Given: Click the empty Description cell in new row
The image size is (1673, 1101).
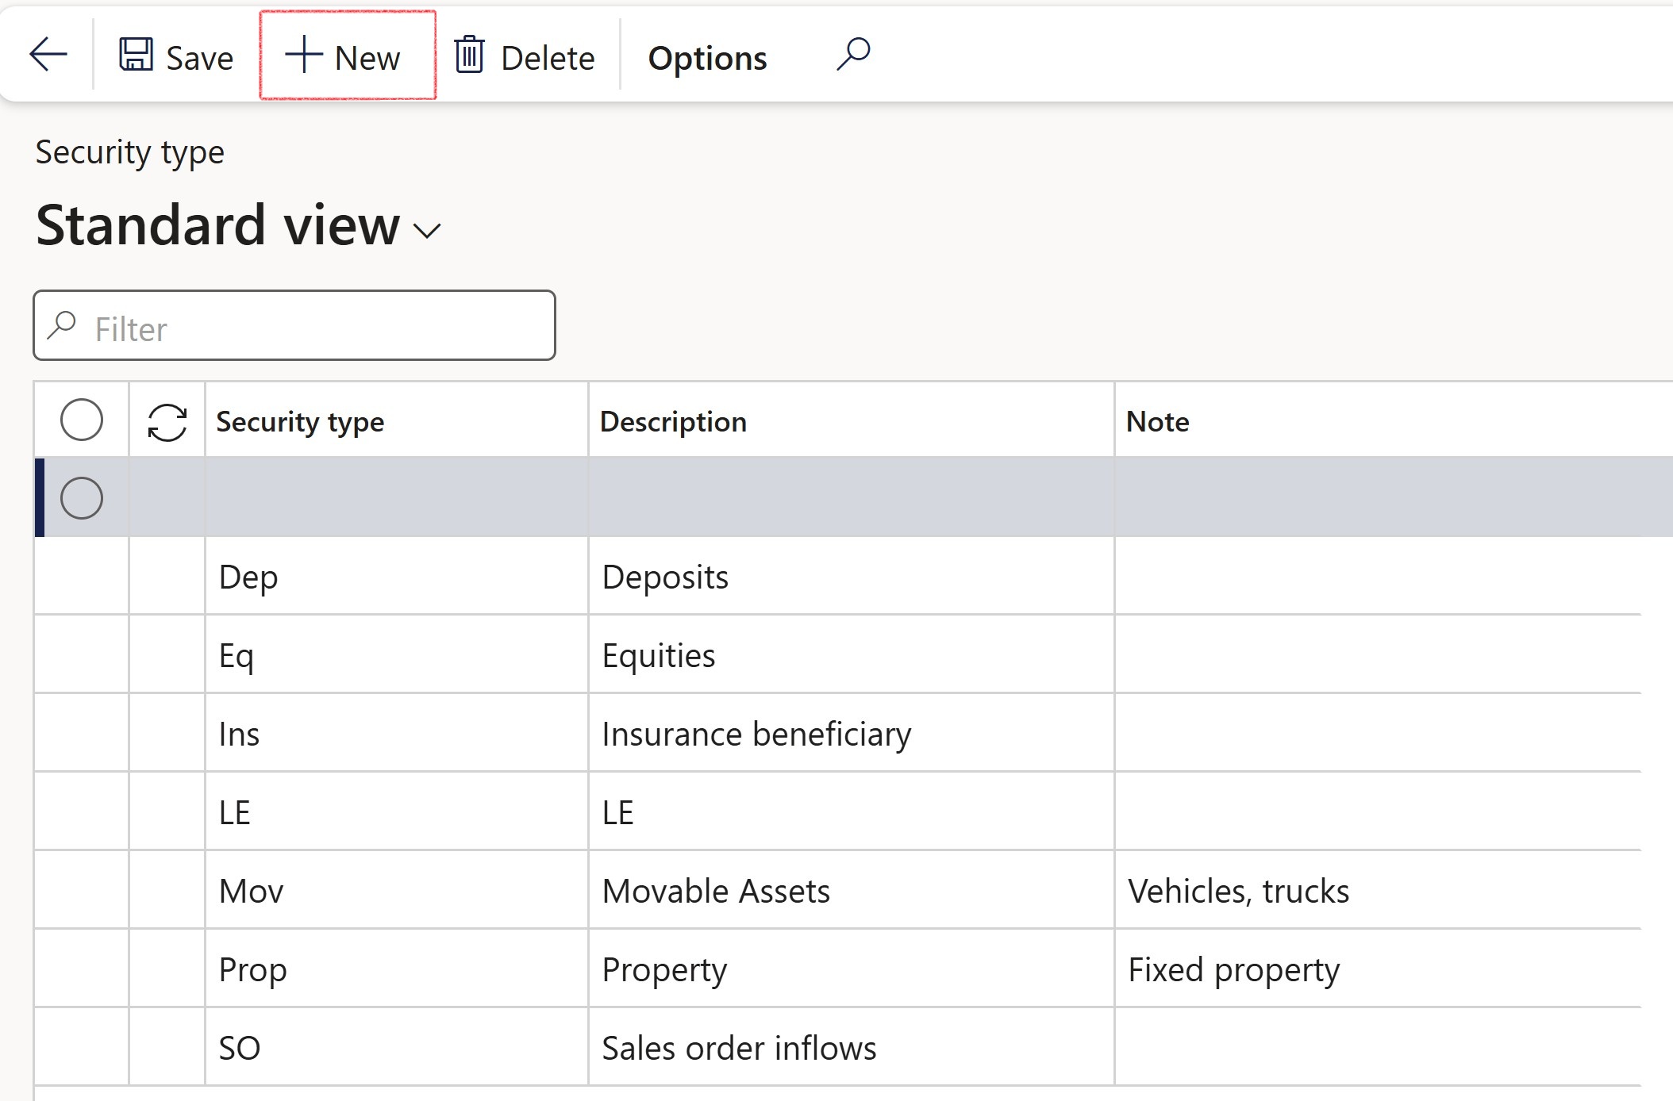Looking at the screenshot, I should click(x=851, y=497).
